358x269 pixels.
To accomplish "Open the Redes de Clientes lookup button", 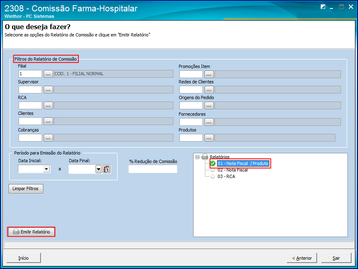I will [x=209, y=89].
